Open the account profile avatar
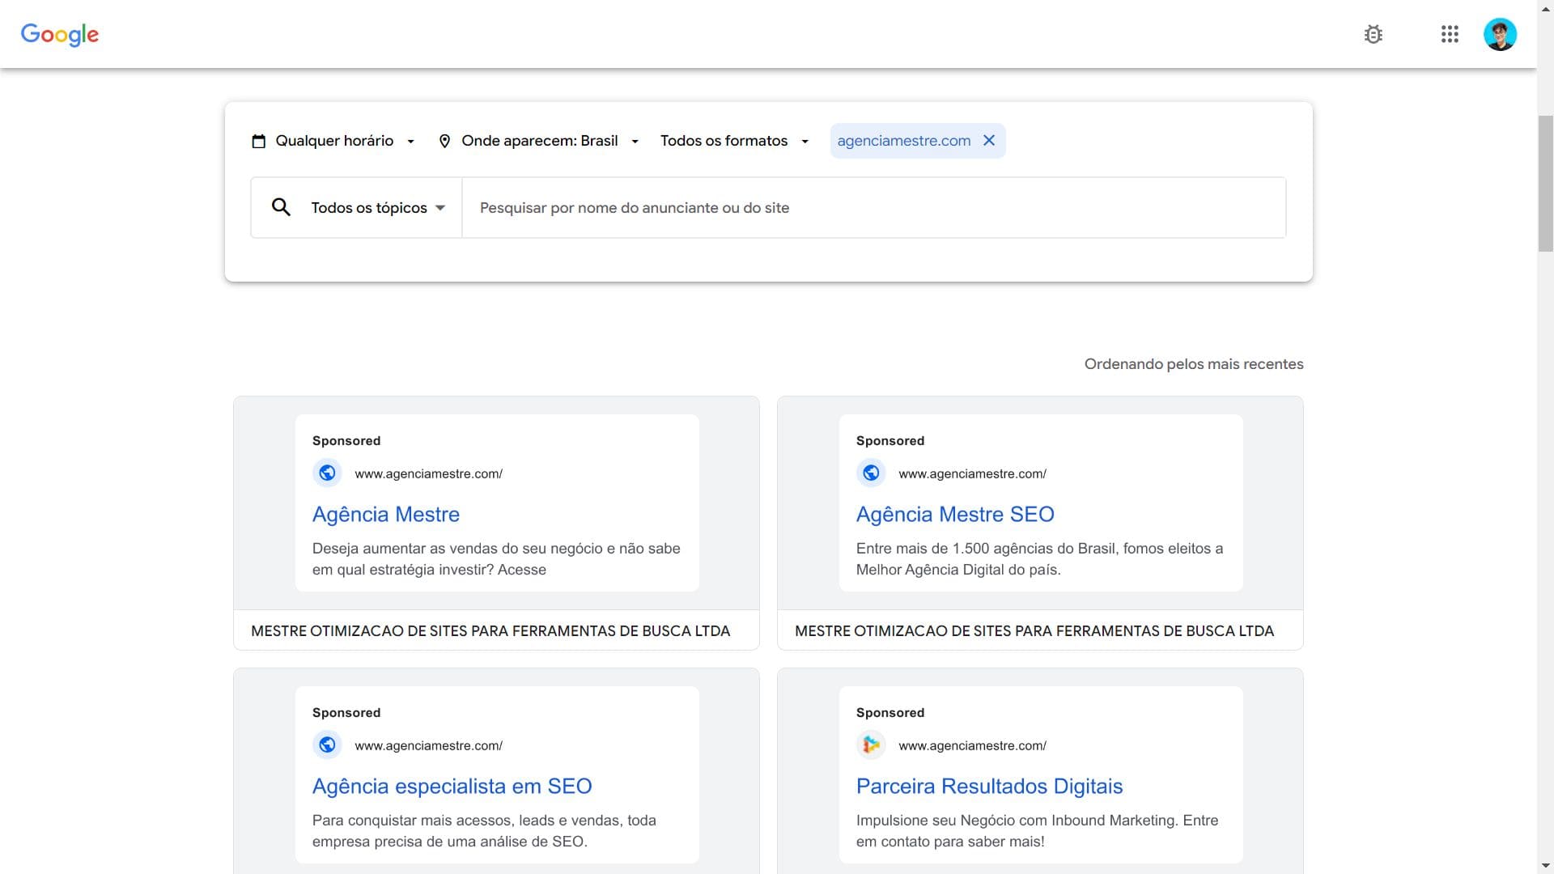Viewport: 1554px width, 874px height. point(1500,35)
